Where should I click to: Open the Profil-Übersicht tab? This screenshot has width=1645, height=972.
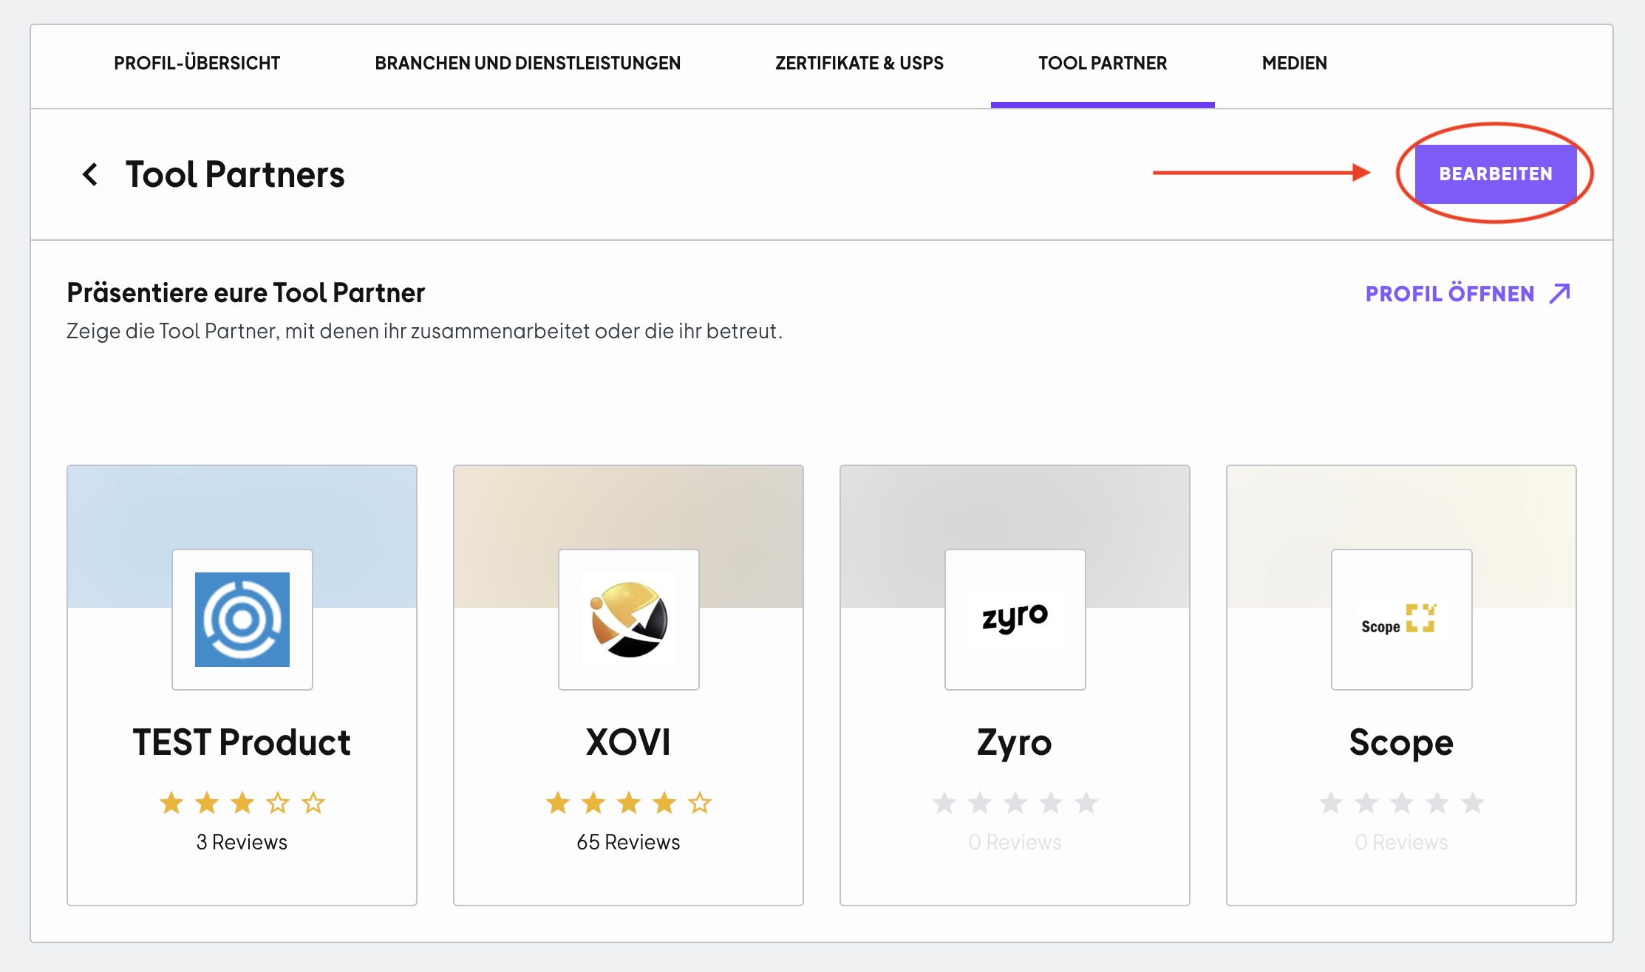click(197, 64)
